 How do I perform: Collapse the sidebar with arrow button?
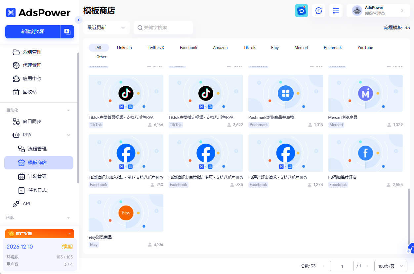point(79,20)
